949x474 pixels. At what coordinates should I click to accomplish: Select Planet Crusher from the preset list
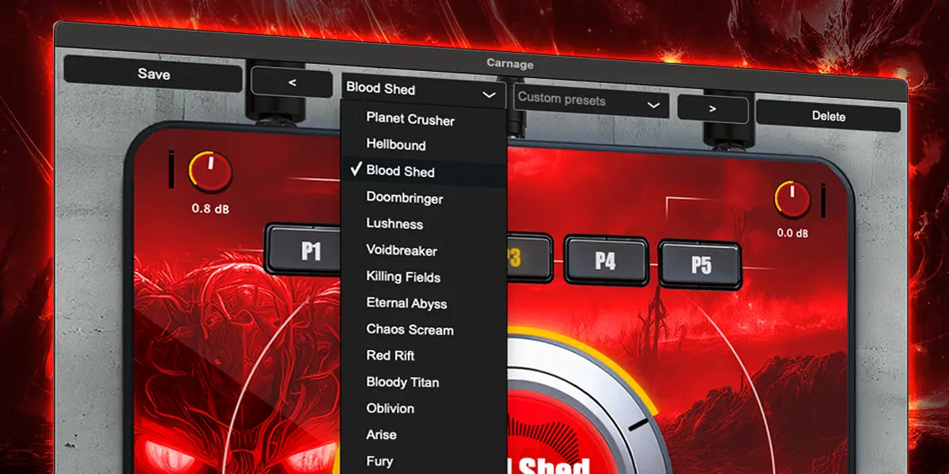coord(410,119)
